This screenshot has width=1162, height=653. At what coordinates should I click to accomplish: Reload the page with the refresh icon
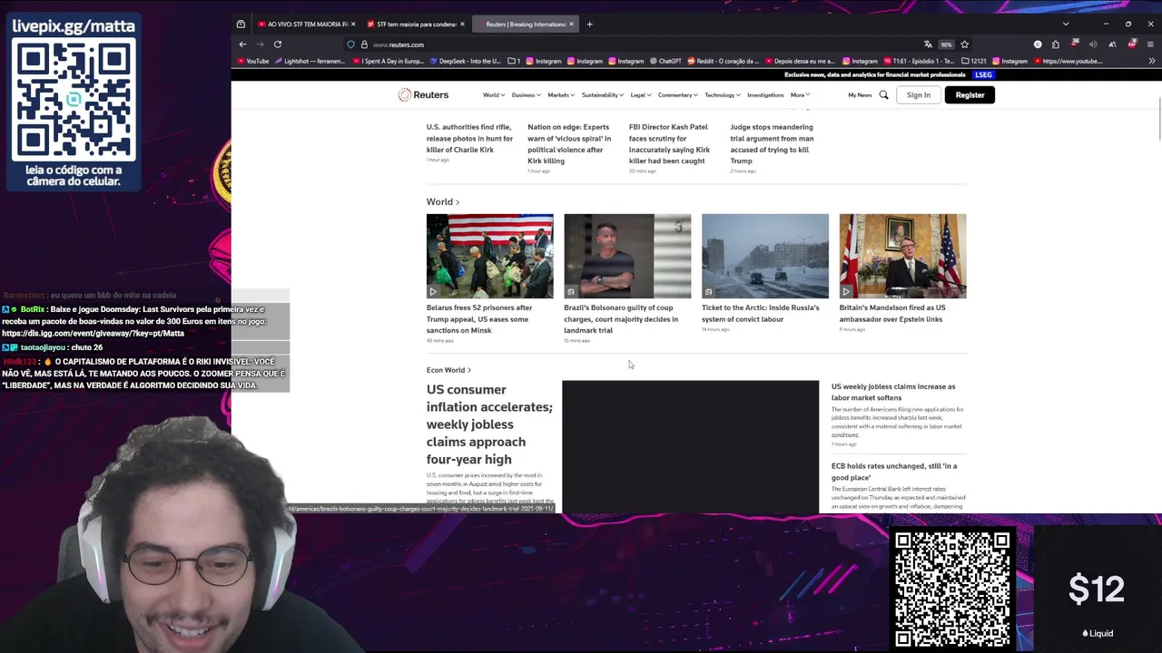(278, 44)
